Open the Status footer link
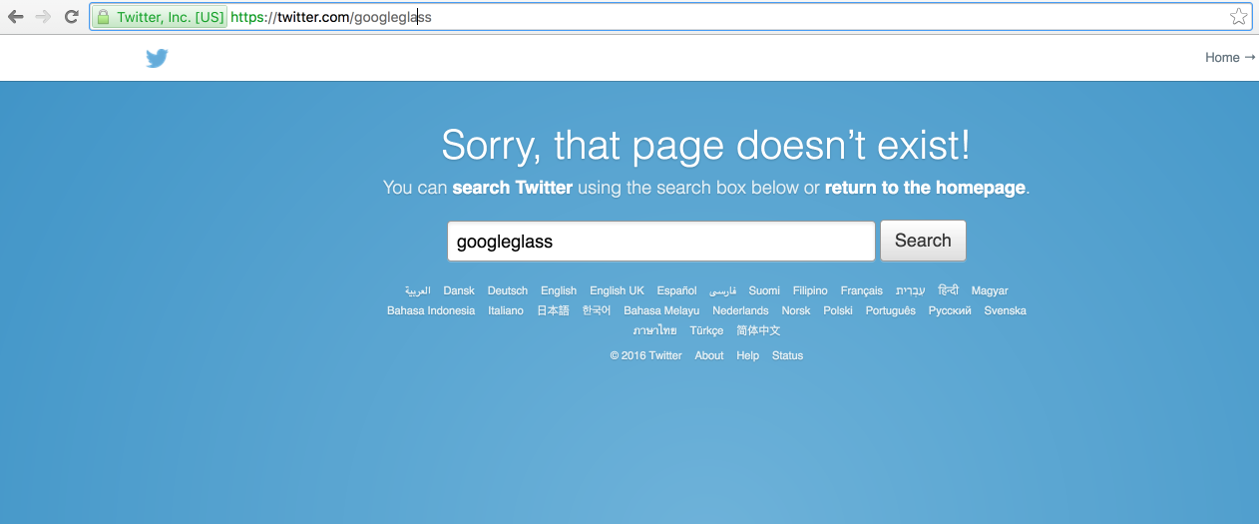 pos(787,355)
